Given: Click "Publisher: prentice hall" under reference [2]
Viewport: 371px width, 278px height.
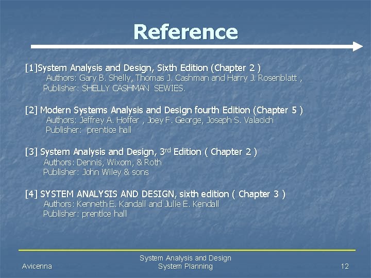Looking at the screenshot, I should 89,130.
